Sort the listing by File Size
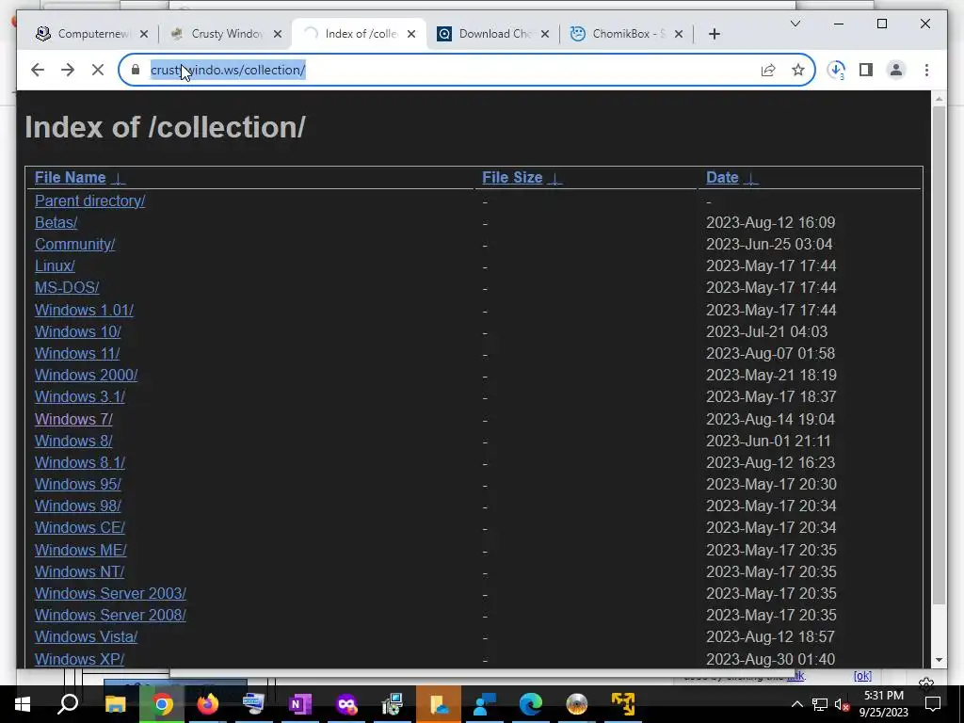 [512, 178]
